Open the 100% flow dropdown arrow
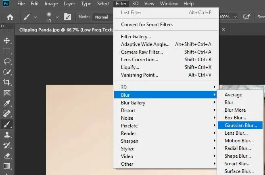Screen dimensions: 265x175 click(235, 17)
